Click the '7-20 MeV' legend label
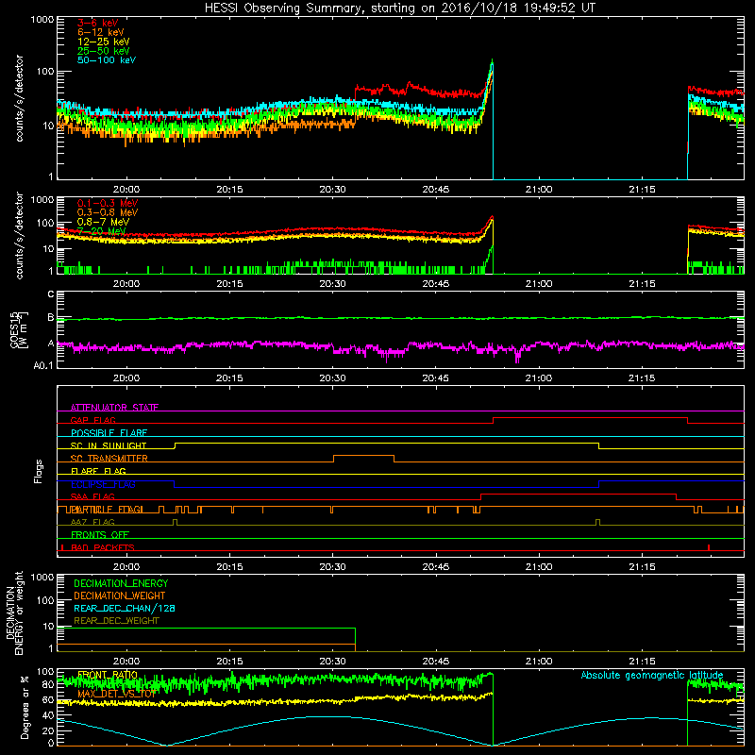 pos(101,231)
